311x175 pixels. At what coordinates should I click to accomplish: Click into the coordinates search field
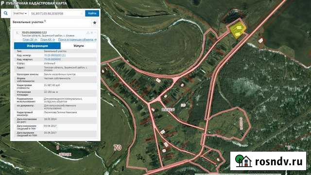tap(56, 13)
